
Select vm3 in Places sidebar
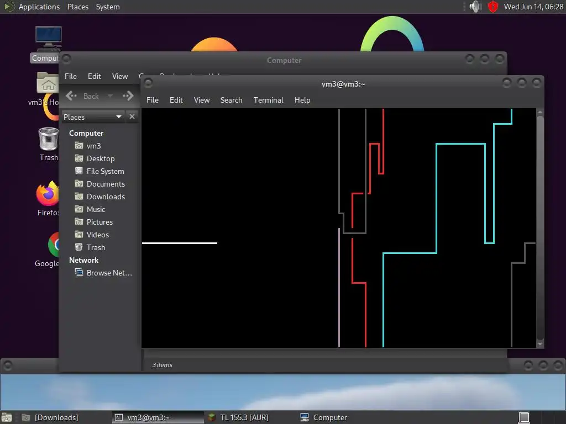tap(93, 146)
